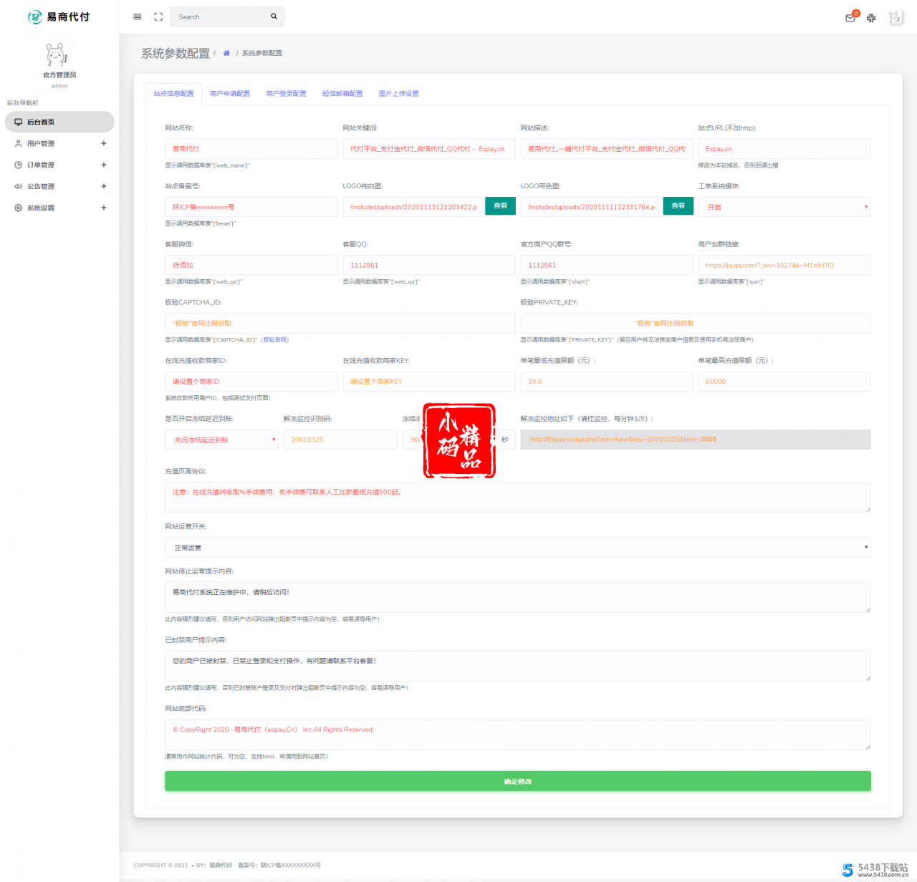Click the 网站描述 input field
This screenshot has width=917, height=882.
click(607, 149)
